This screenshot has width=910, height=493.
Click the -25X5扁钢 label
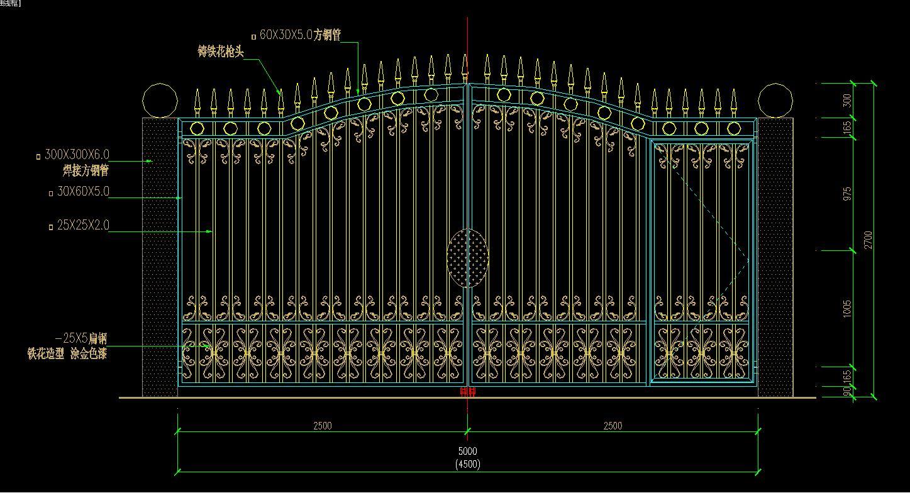pos(81,340)
